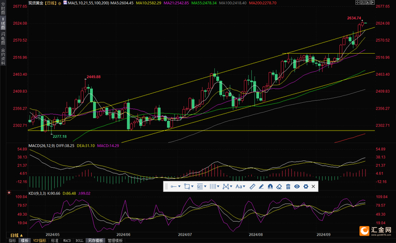Image resolution: width=396 pixels, height=243 pixels.
Task: Select the BOLL template button
Action: point(79,241)
